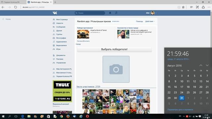212x119 pixels.
Task: Open Edge web note pen icon
Action: (x=197, y=7)
